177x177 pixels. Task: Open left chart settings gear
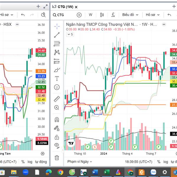pos(42,154)
